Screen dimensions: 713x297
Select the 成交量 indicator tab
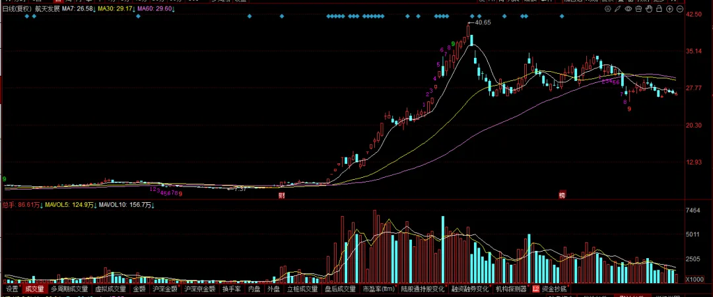point(34,289)
